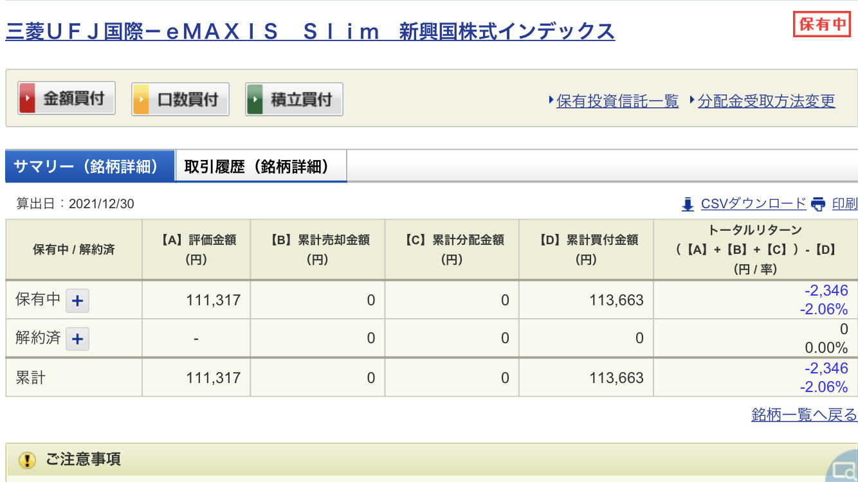The image size is (858, 482).
Task: Expand the 解約済 row with plus button
Action: pos(77,339)
